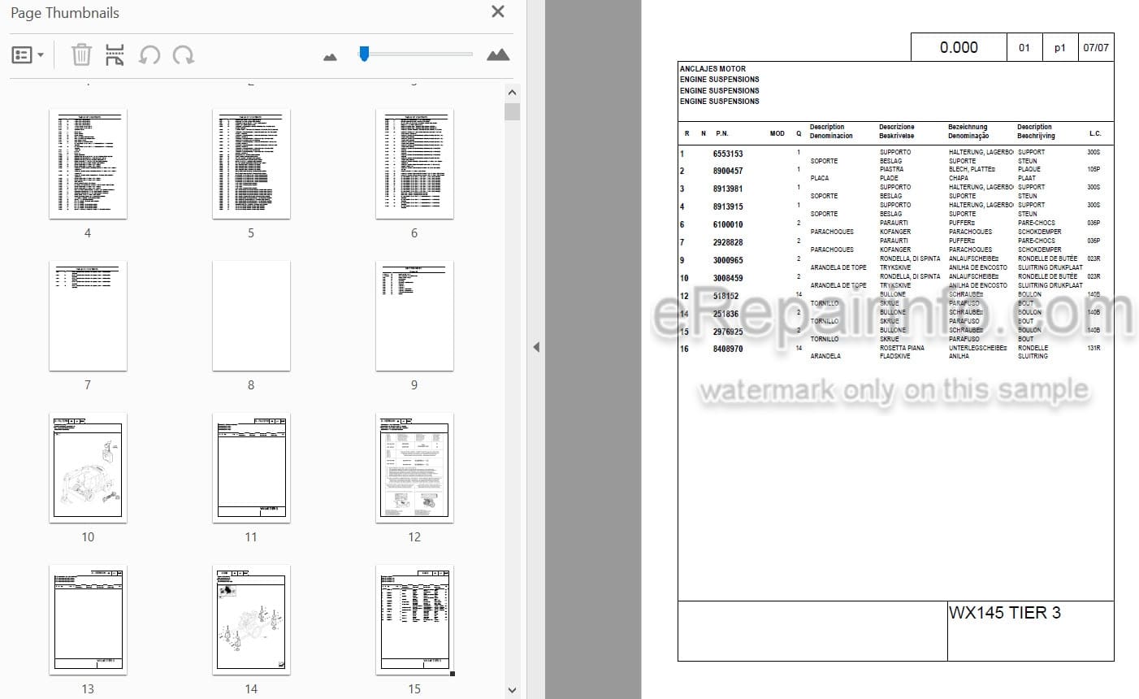Select page 11 thumbnail
1139x699 pixels.
pyautogui.click(x=251, y=468)
